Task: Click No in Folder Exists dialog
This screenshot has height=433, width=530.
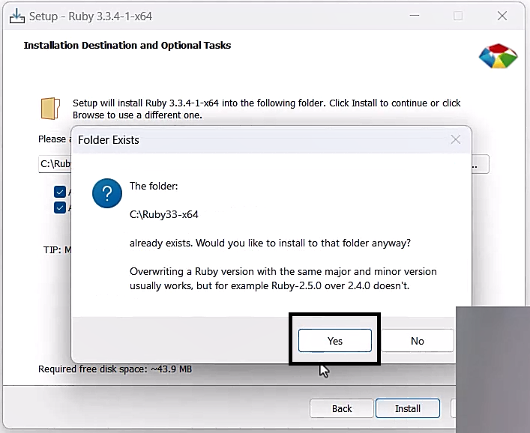Action: tap(417, 341)
